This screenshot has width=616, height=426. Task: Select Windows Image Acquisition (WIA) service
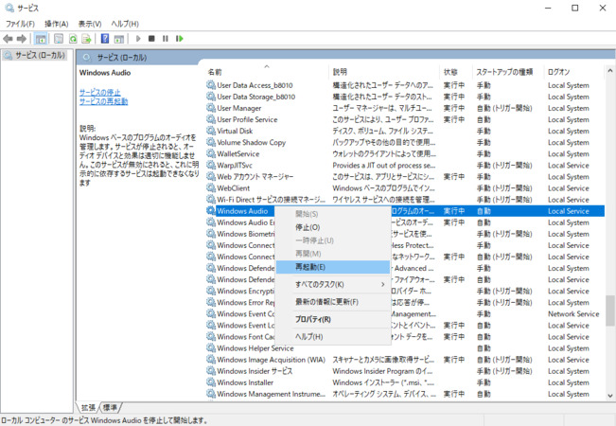coord(405,359)
